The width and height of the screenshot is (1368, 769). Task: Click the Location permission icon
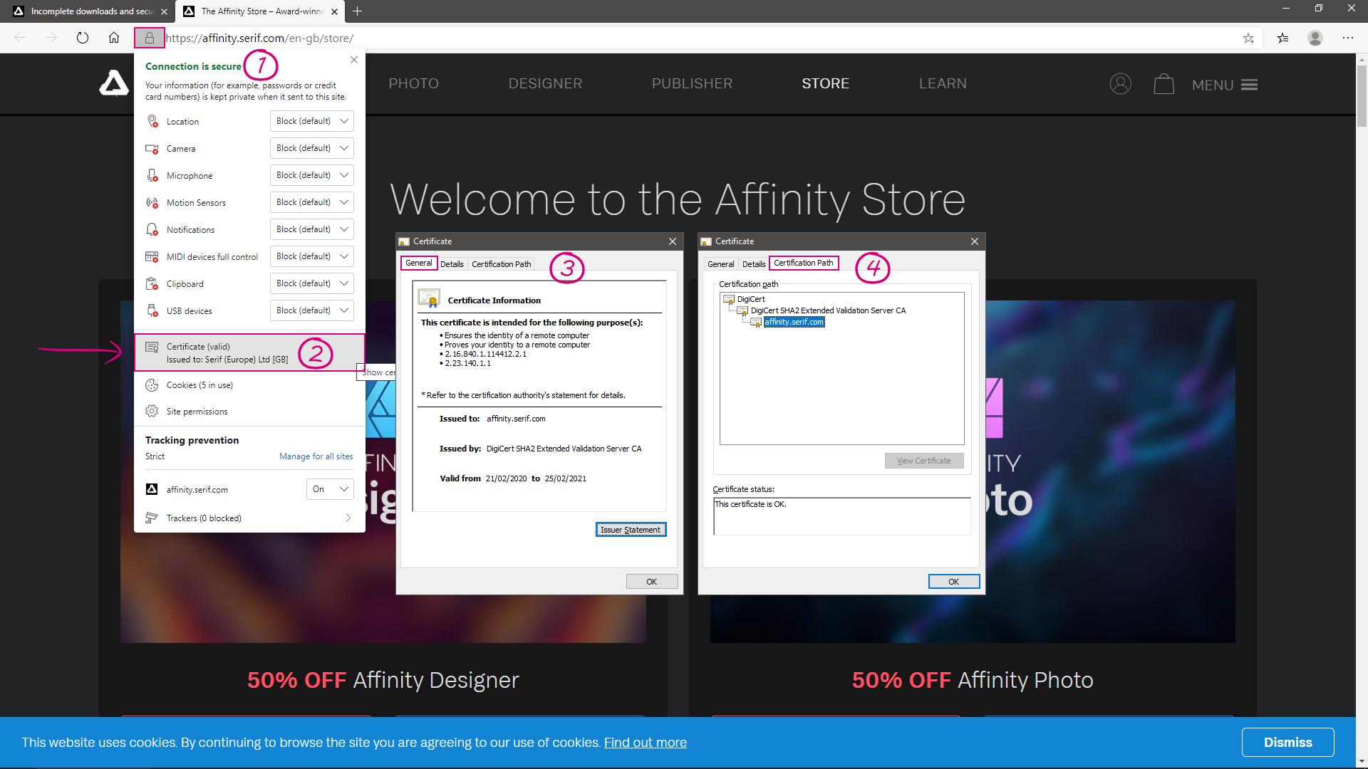pyautogui.click(x=152, y=121)
